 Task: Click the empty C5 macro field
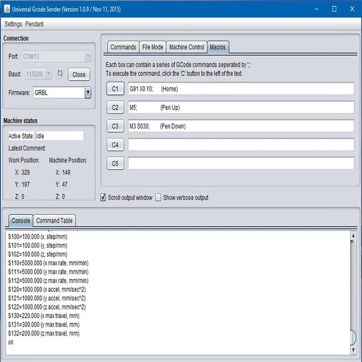point(241,163)
